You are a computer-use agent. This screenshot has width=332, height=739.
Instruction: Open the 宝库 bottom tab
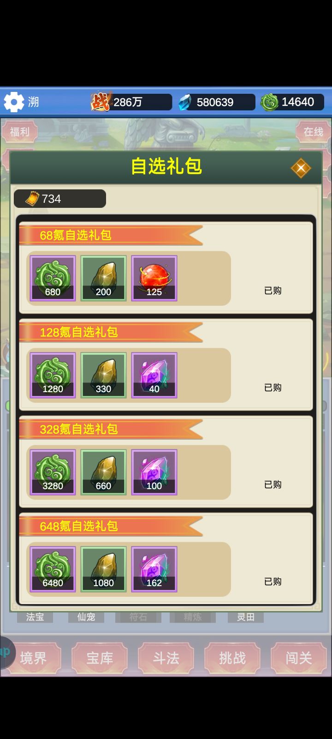(x=100, y=658)
